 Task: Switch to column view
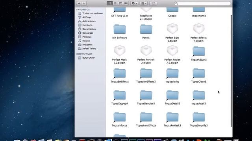(120, 3)
